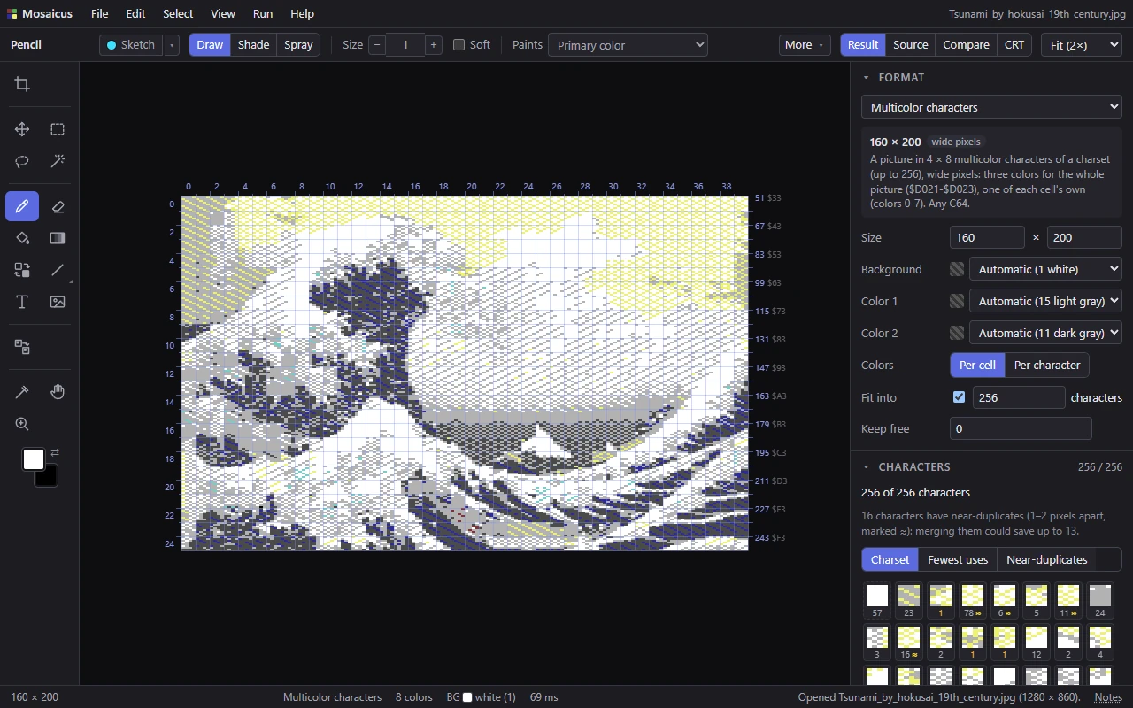Open the File menu
This screenshot has width=1133, height=708.
point(99,14)
